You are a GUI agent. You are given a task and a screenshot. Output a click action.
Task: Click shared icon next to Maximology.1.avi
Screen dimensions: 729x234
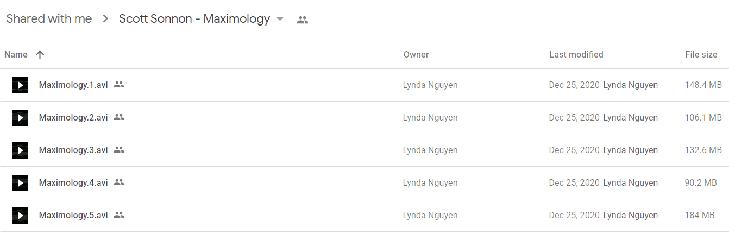119,85
